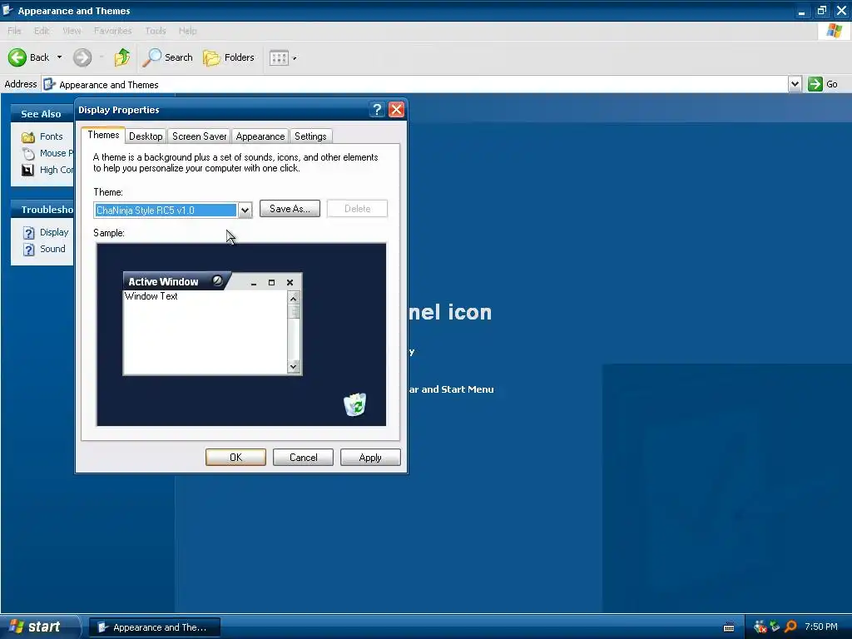This screenshot has width=852, height=639.
Task: Click the green Go arrow button
Action: click(x=815, y=84)
